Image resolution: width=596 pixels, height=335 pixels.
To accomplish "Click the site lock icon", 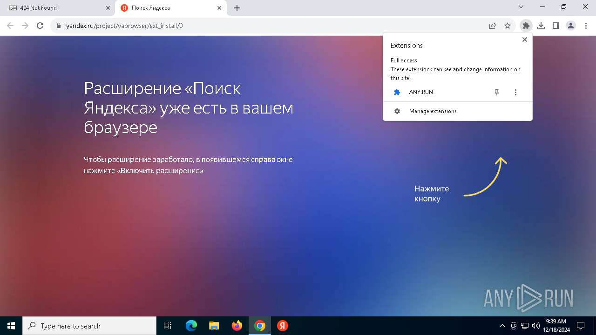I will pos(59,26).
